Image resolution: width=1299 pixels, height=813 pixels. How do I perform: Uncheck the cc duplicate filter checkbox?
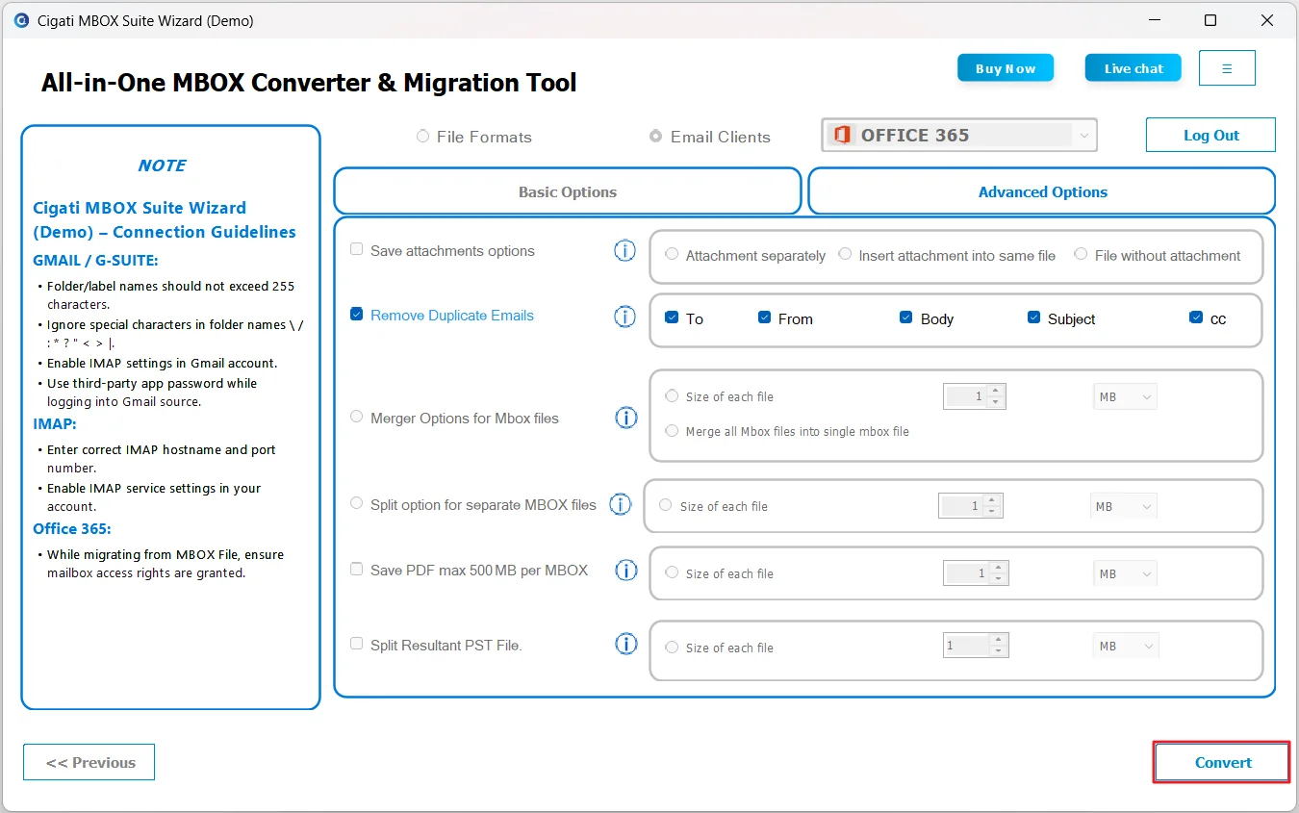point(1196,318)
